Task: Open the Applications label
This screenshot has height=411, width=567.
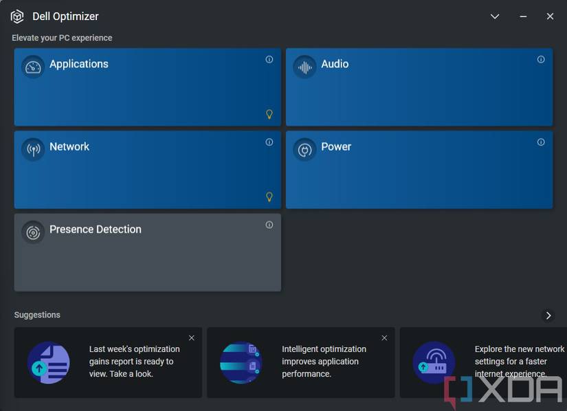Action: [x=79, y=64]
